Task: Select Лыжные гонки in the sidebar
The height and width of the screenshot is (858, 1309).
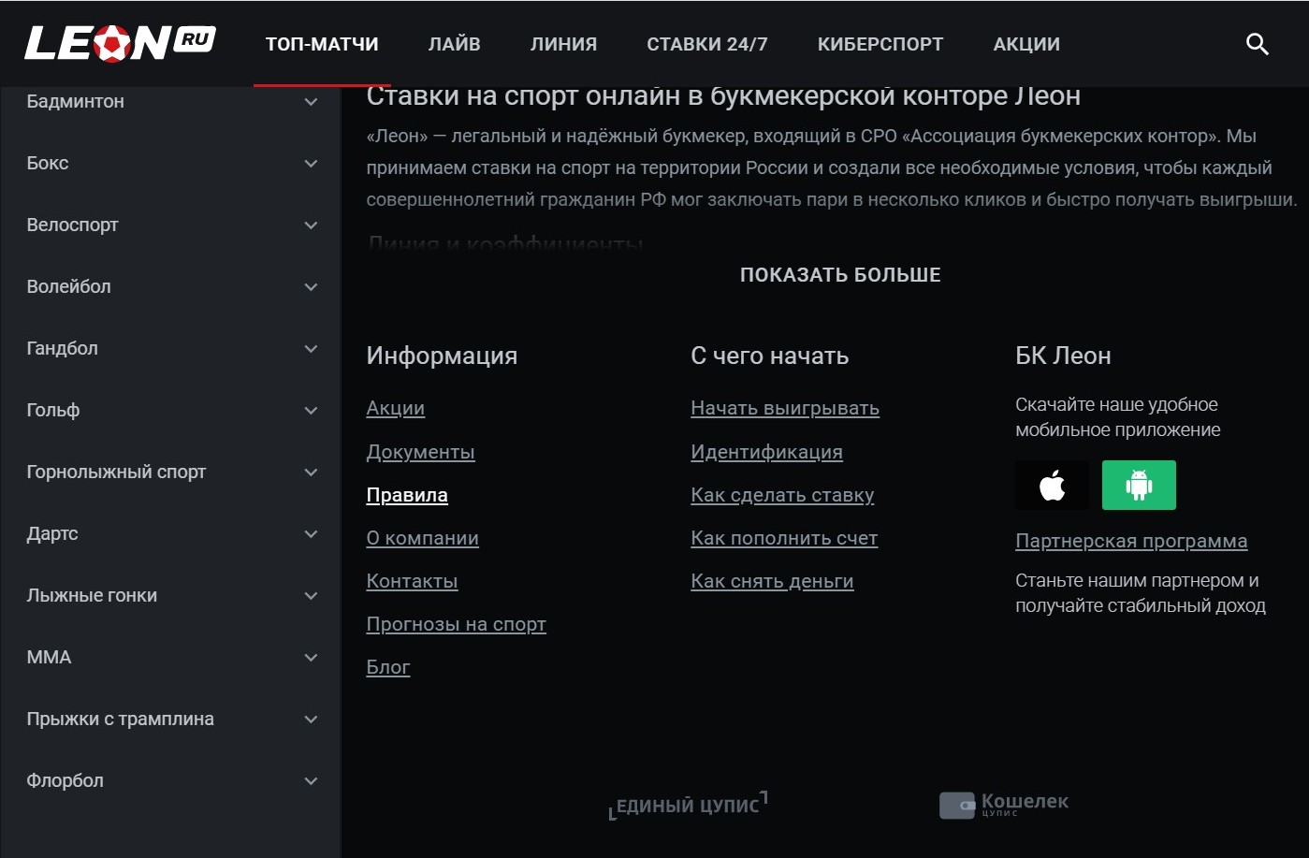Action: [92, 595]
